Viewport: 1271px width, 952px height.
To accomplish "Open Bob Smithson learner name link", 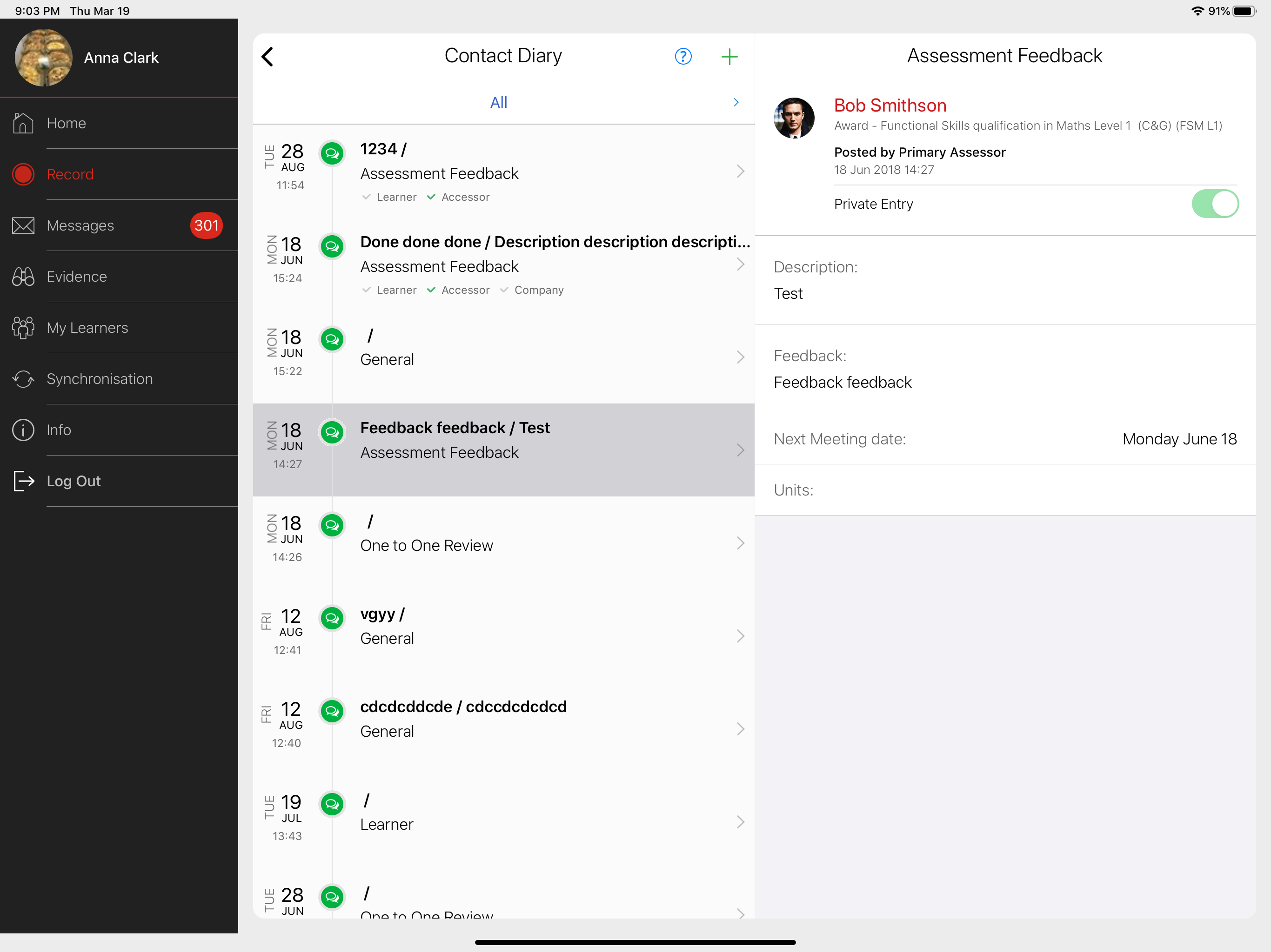I will (890, 105).
